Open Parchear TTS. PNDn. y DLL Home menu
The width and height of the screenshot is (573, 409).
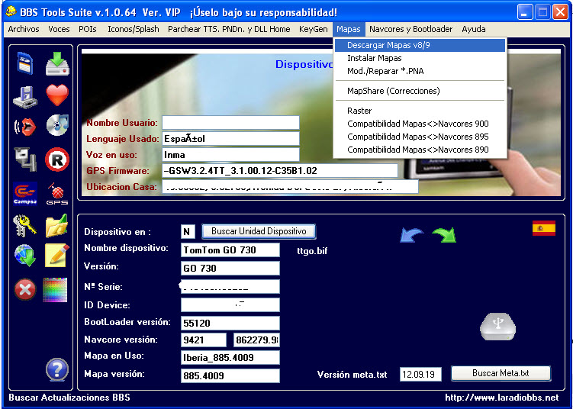(x=229, y=29)
